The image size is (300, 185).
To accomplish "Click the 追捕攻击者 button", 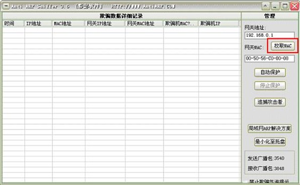I will (x=270, y=102).
